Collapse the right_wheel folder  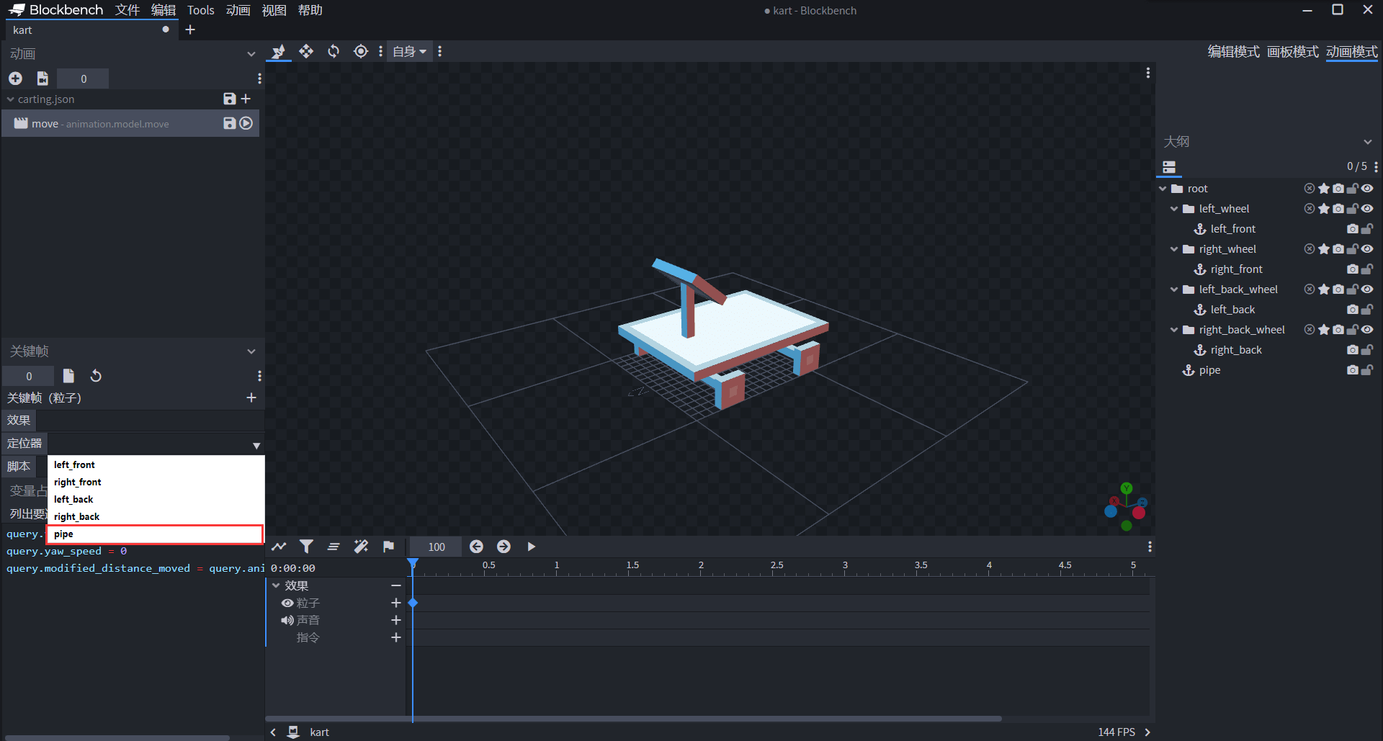point(1174,249)
